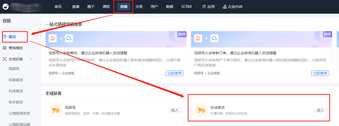Image resolution: width=339 pixels, height=126 pixels.
Task: Click the 概况 pie chart icon
Action: pos(5,37)
